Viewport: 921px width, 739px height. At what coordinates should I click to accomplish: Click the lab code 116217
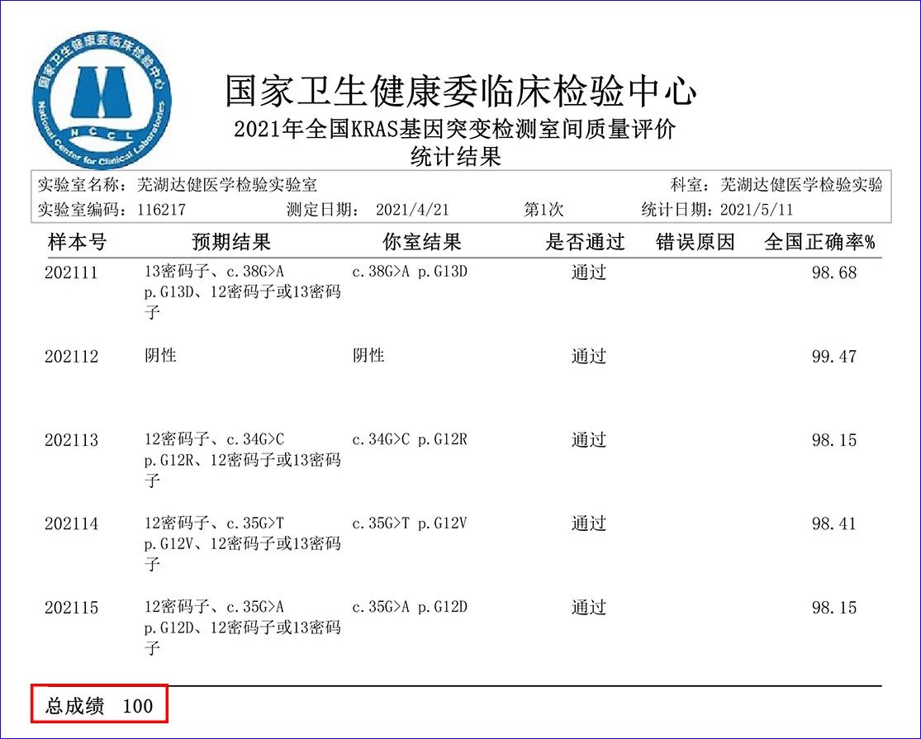point(162,210)
